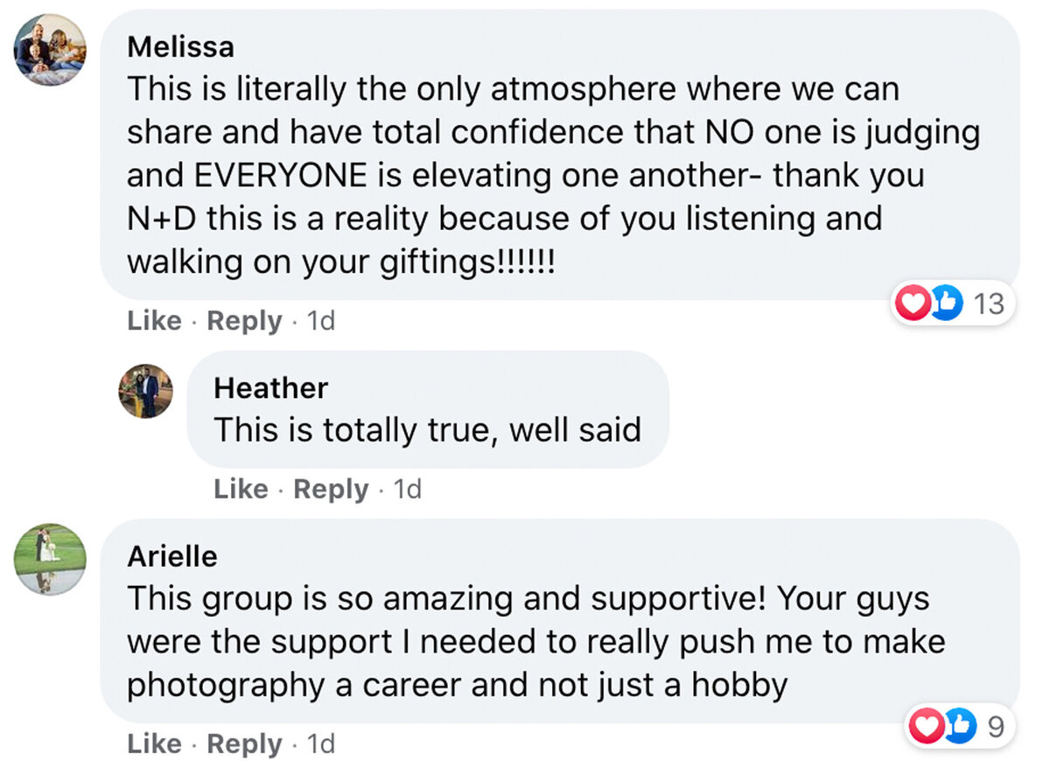Click the thumbs-up reaction icon on Melissa's comment

(x=945, y=304)
